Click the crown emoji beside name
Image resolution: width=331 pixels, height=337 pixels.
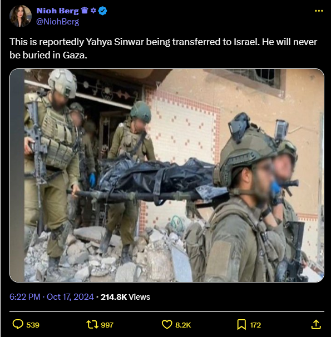(85, 11)
